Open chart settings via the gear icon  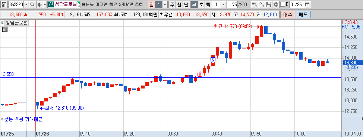click(275, 4)
